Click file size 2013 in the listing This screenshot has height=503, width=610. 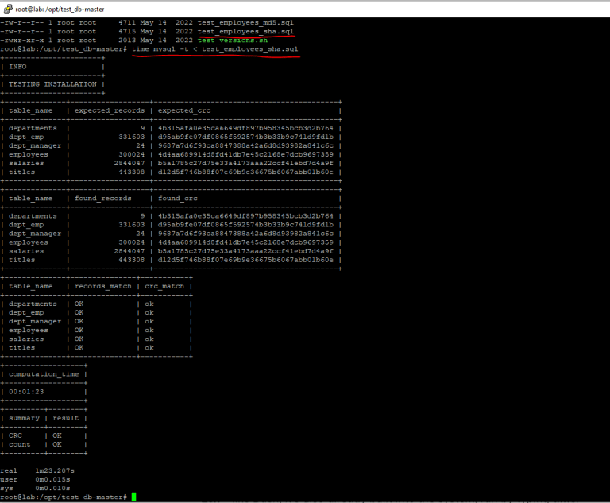[x=127, y=40]
